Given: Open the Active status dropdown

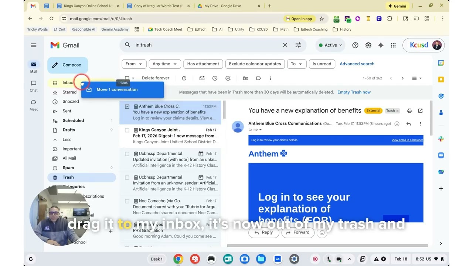Looking at the screenshot, I should click(x=330, y=45).
